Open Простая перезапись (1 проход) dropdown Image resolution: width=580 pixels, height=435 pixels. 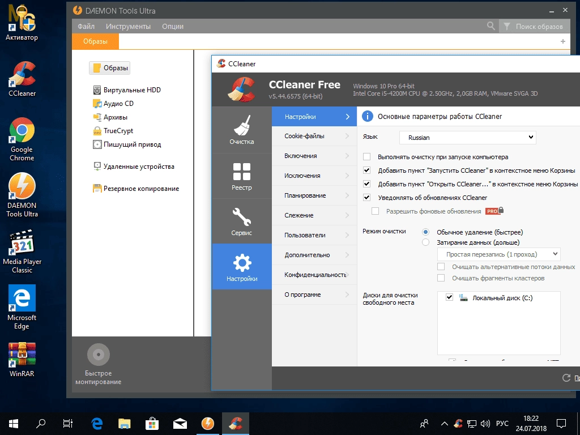coord(498,254)
